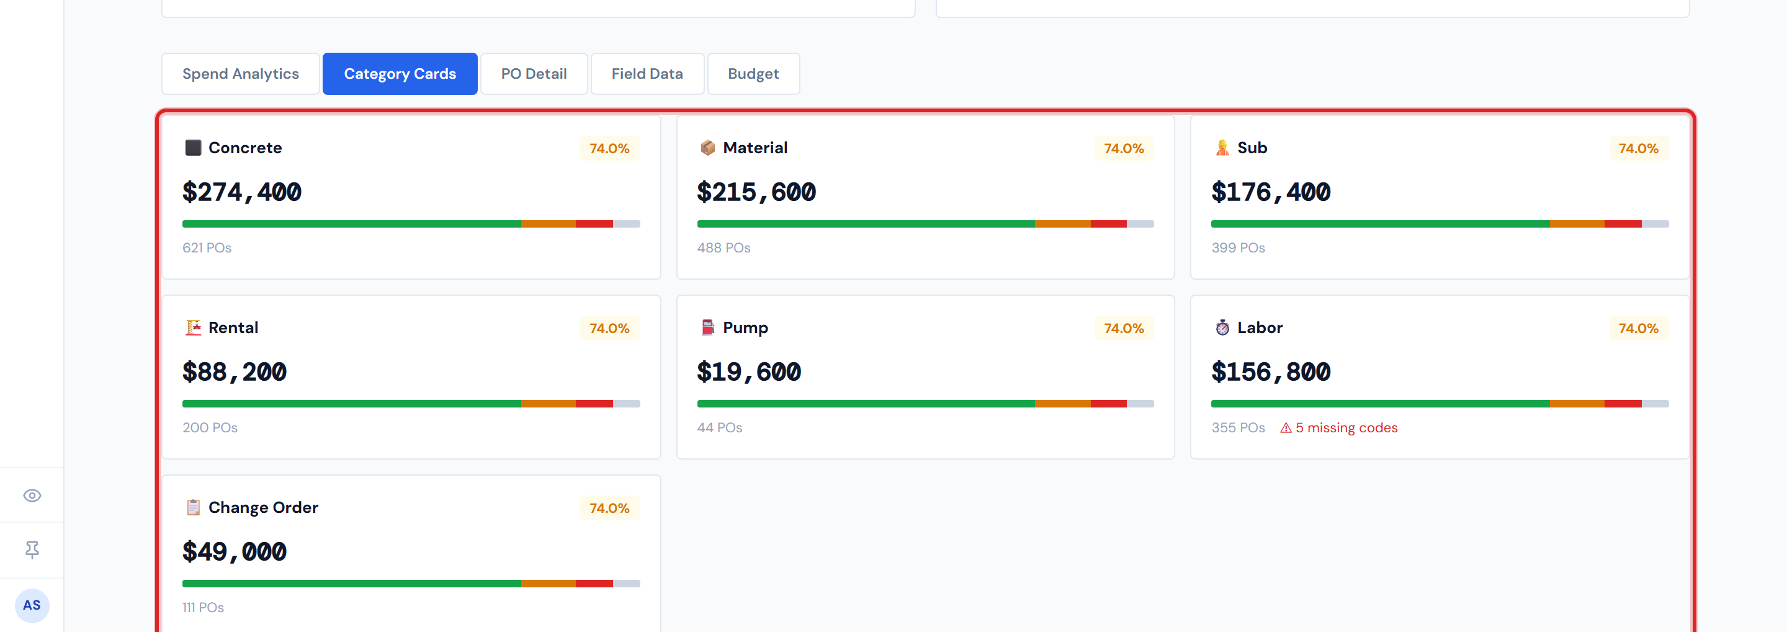Viewport: 1787px width, 632px height.
Task: Click the progress bar on the Concrete card
Action: pos(410,223)
